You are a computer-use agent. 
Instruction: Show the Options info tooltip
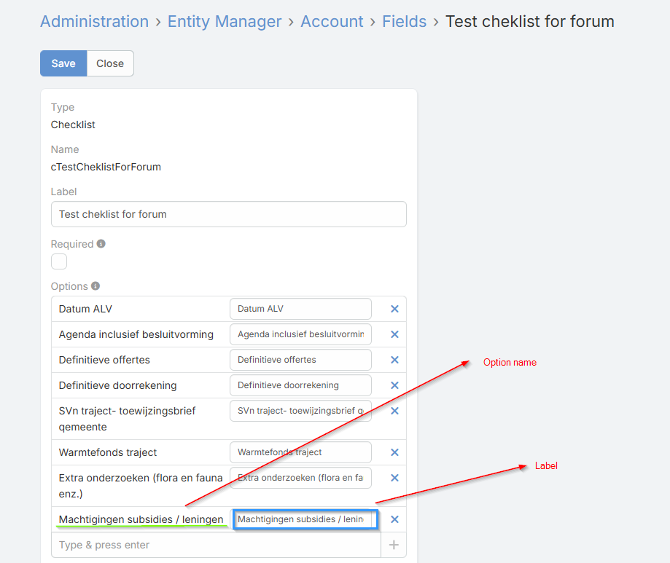click(x=96, y=286)
